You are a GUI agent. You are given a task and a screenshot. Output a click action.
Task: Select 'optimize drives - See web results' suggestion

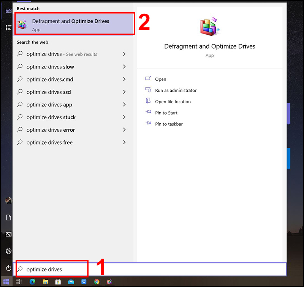pos(73,54)
